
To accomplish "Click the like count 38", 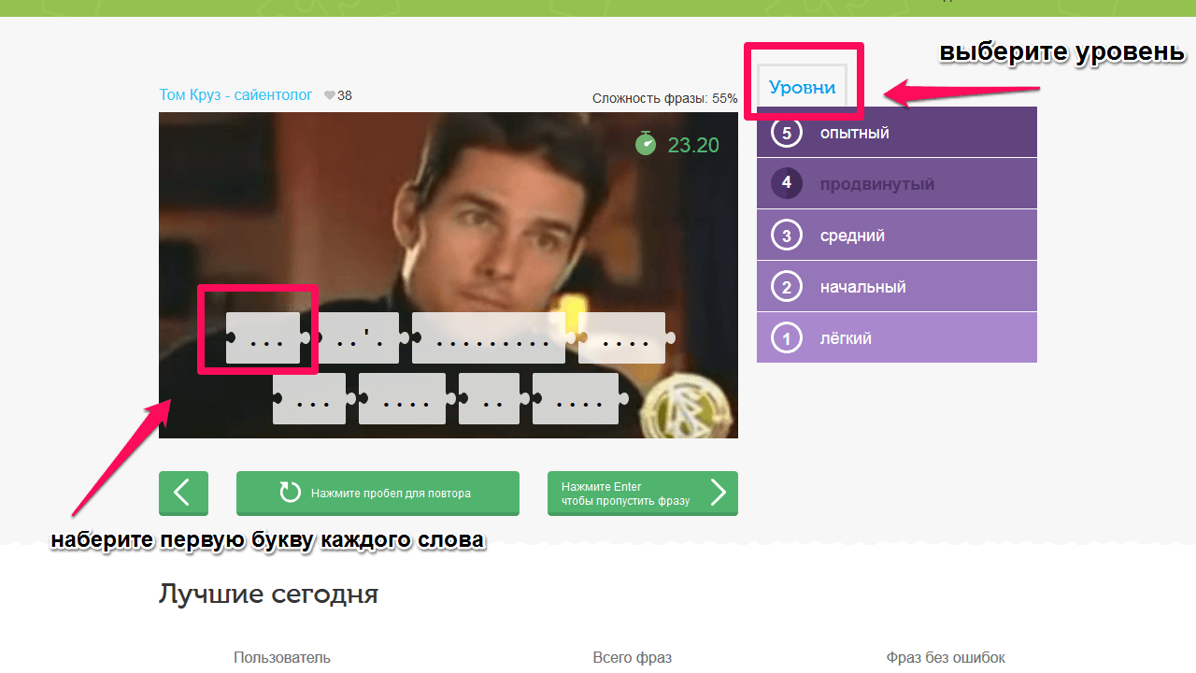I will pyautogui.click(x=345, y=95).
